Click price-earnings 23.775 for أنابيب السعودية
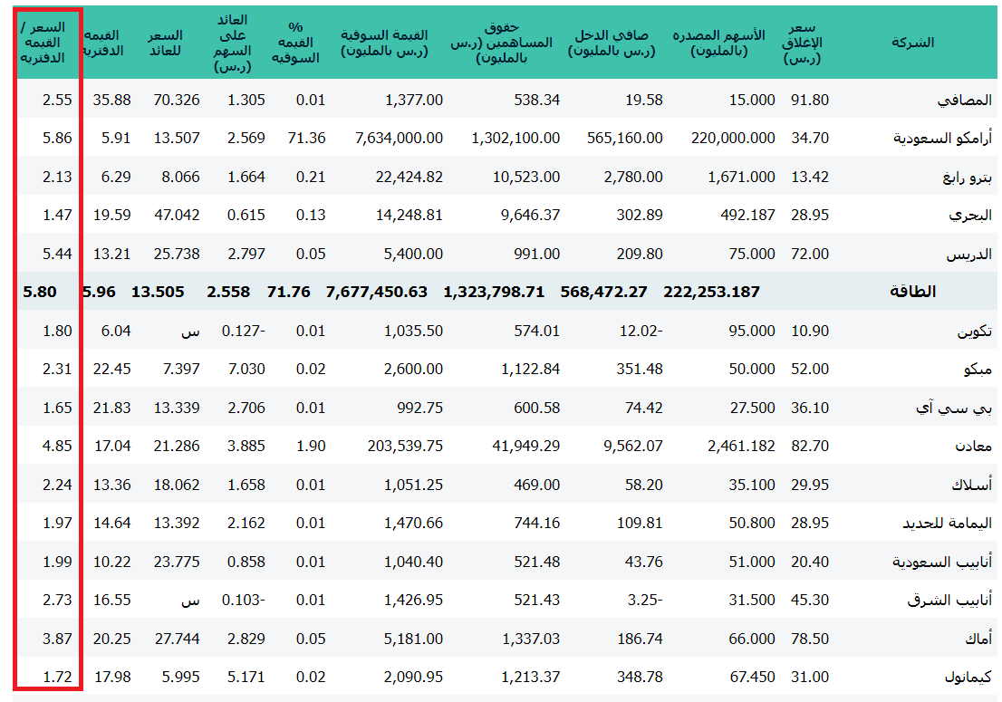Viewport: 1002px width, 702px height. tap(177, 563)
